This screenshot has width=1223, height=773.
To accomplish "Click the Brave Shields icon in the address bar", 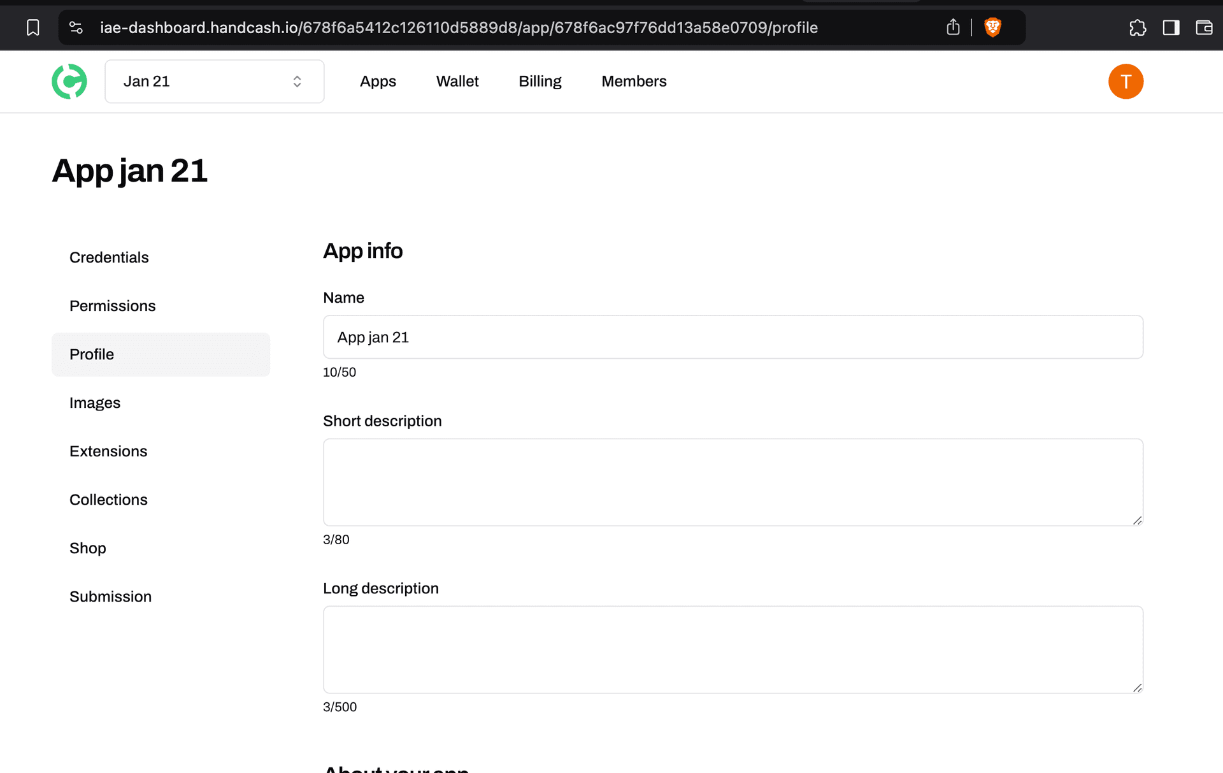I will (x=994, y=27).
